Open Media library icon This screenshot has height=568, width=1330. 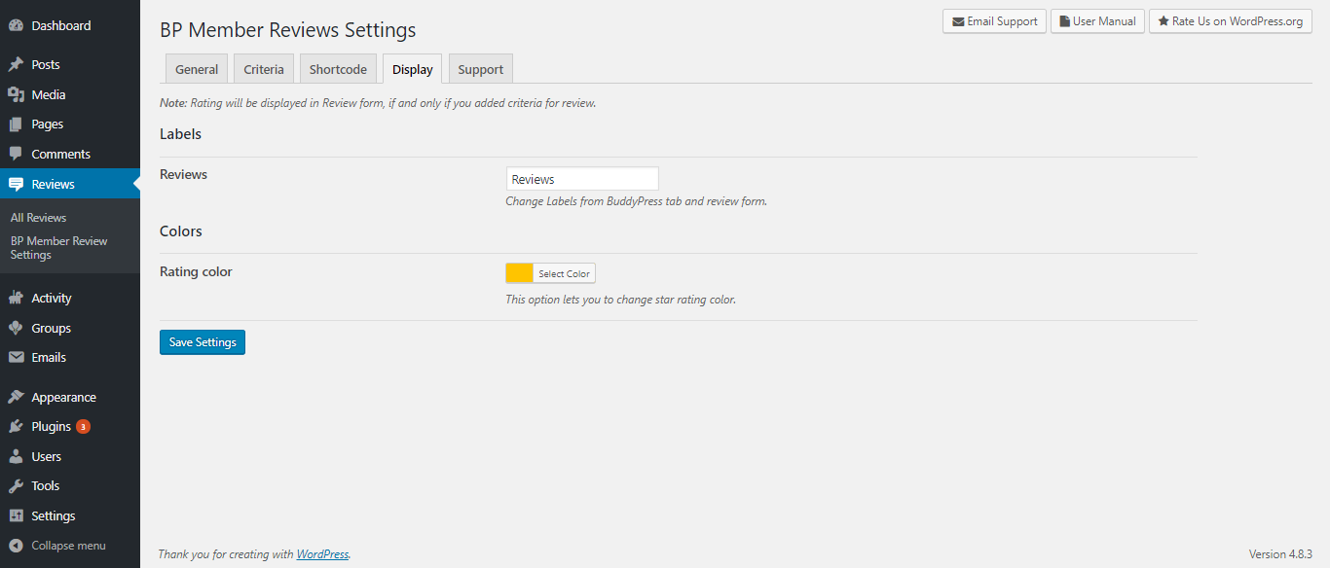(x=16, y=94)
